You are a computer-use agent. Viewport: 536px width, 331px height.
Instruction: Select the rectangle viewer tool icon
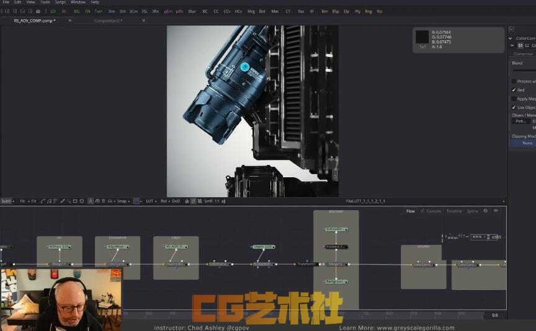pyautogui.click(x=75, y=201)
